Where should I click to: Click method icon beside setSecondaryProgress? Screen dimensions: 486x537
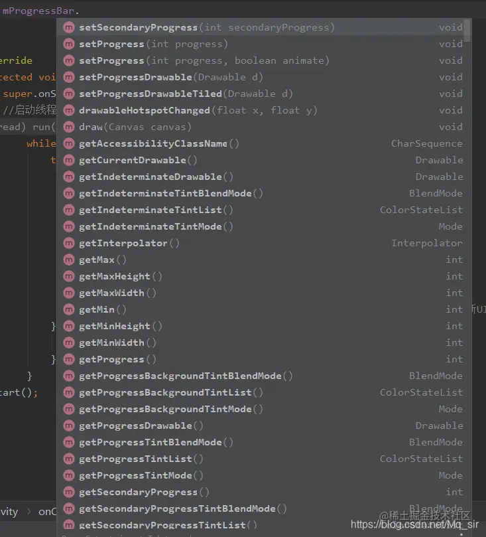pyautogui.click(x=69, y=27)
